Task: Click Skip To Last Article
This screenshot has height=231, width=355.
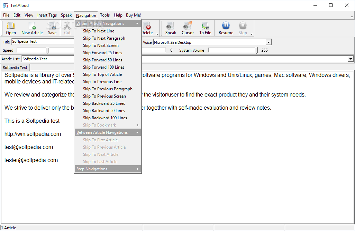Action: click(108, 161)
